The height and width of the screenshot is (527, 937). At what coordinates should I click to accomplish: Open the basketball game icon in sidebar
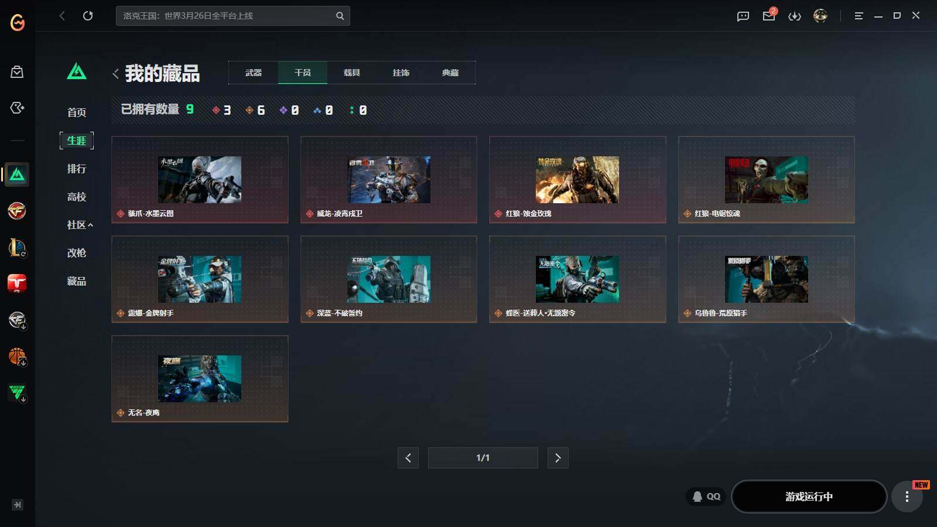click(x=17, y=357)
